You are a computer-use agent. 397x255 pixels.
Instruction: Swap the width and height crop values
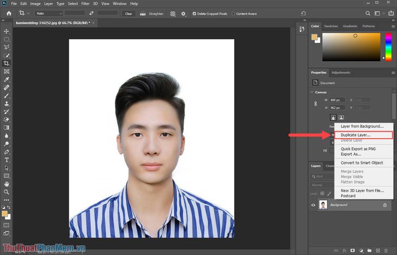tap(91, 14)
